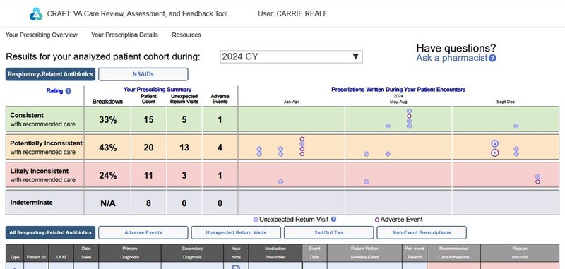Click the return visit marker in Likely Inconsistent Sept-Dec
565x269 pixels.
(537, 177)
